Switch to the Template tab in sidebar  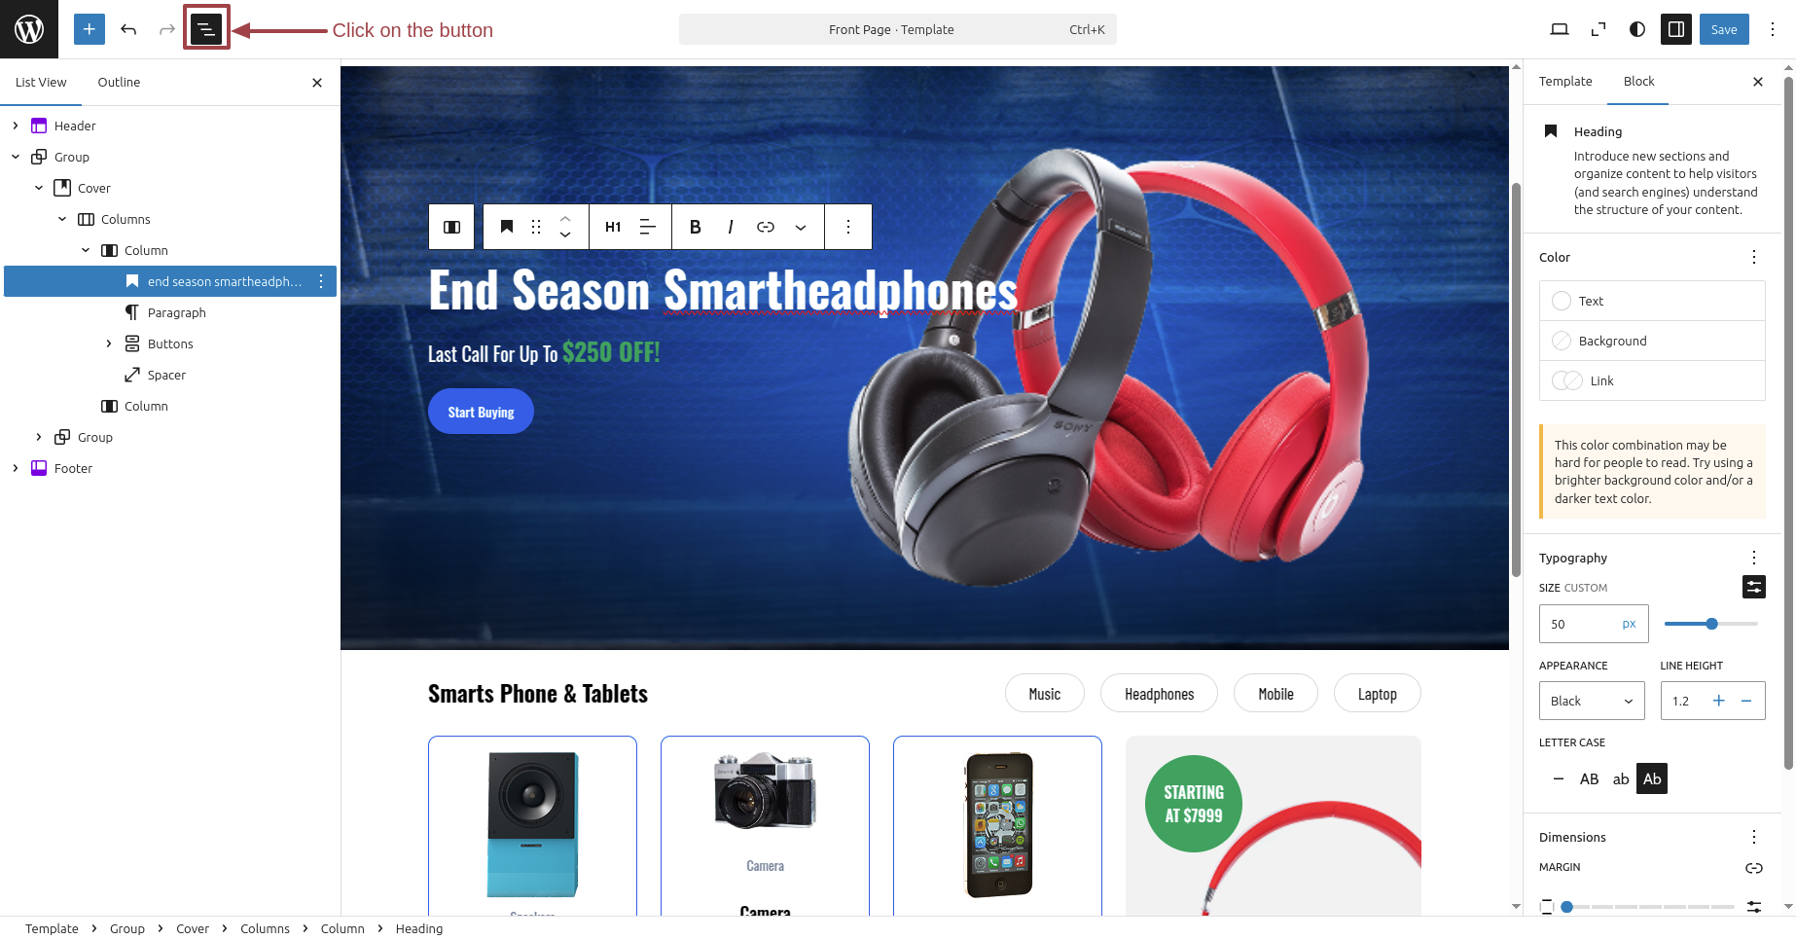[x=1565, y=82]
